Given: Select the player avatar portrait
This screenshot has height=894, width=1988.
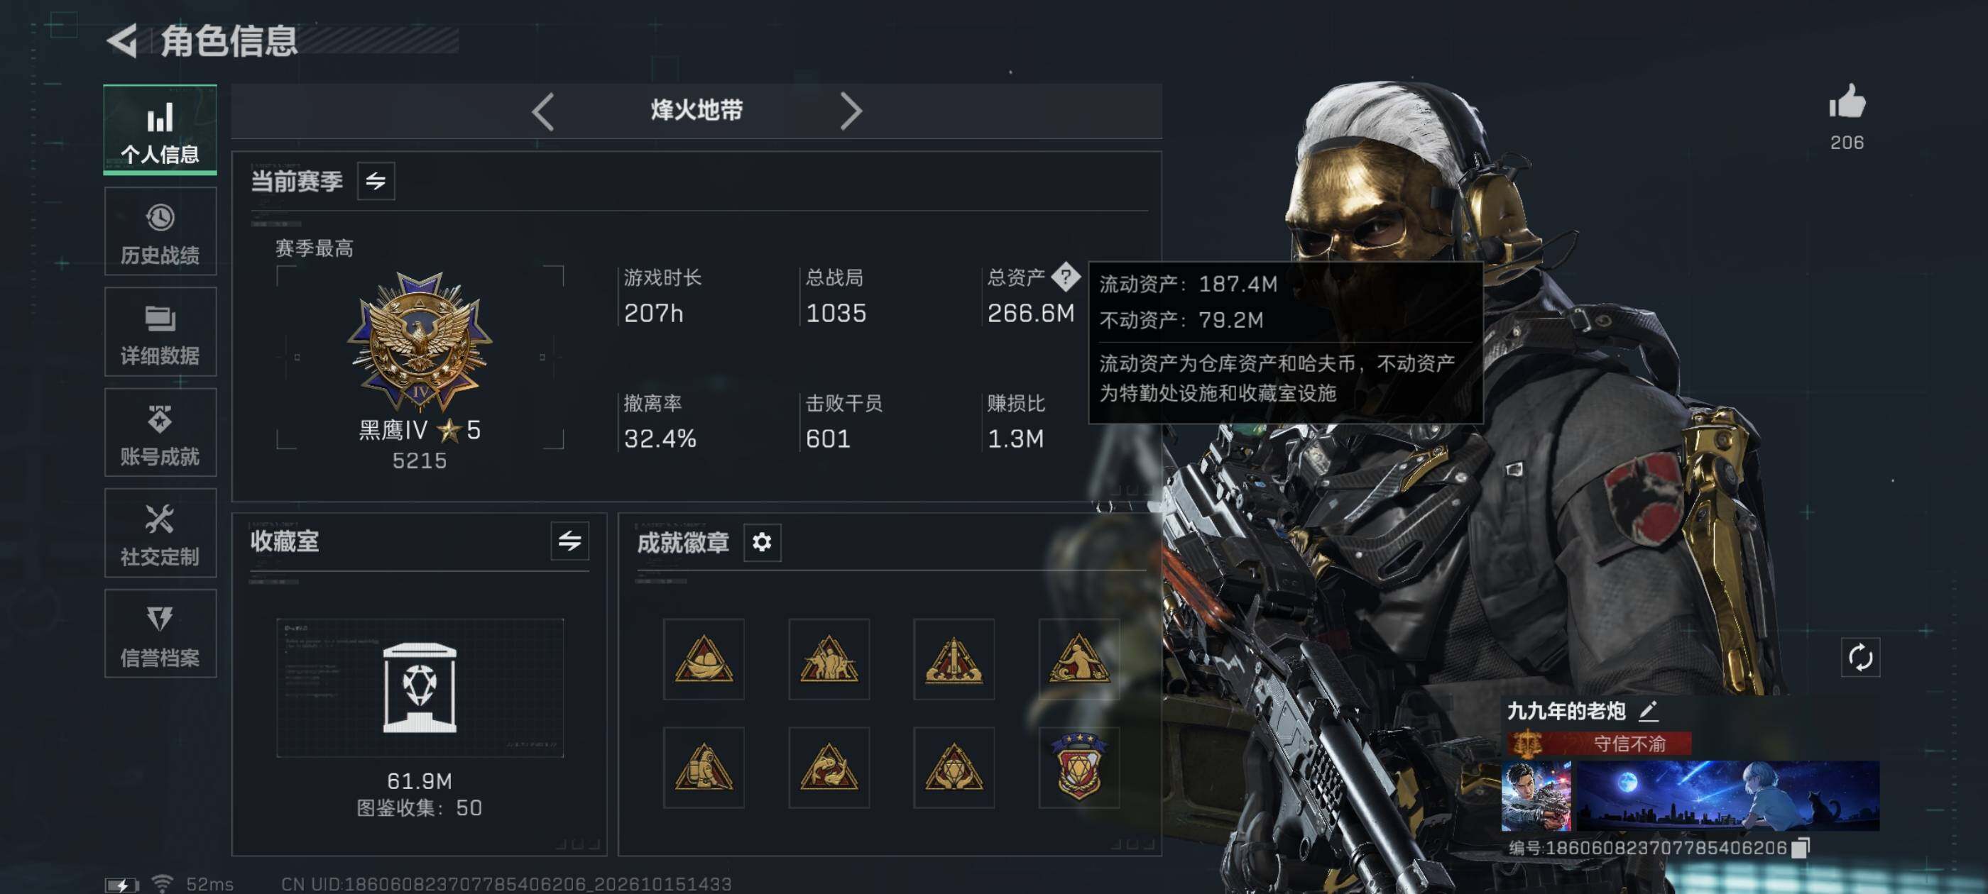Looking at the screenshot, I should coord(1536,795).
